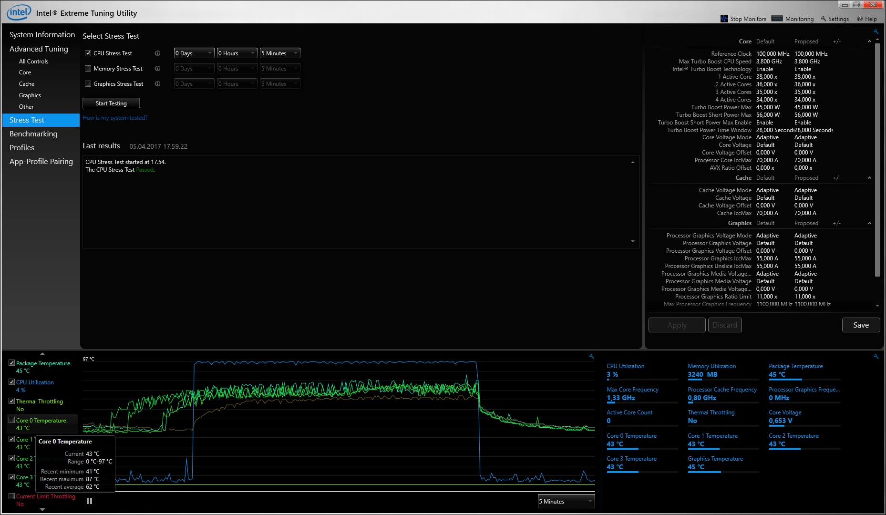Click the Apply button
This screenshot has width=886, height=515.
(677, 325)
